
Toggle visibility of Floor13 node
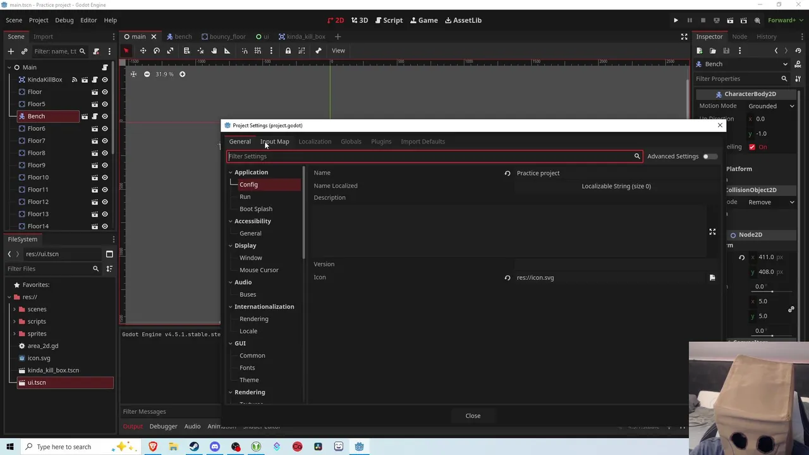point(105,214)
